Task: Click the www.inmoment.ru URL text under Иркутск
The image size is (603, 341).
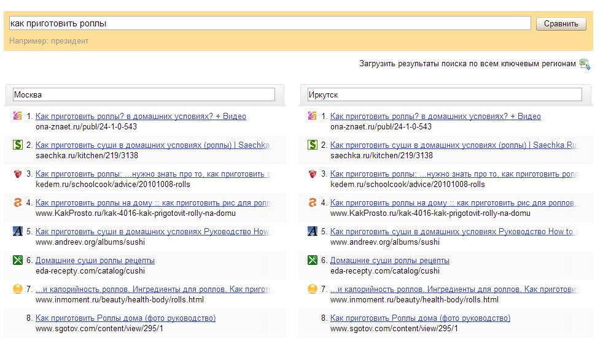Action: [414, 299]
